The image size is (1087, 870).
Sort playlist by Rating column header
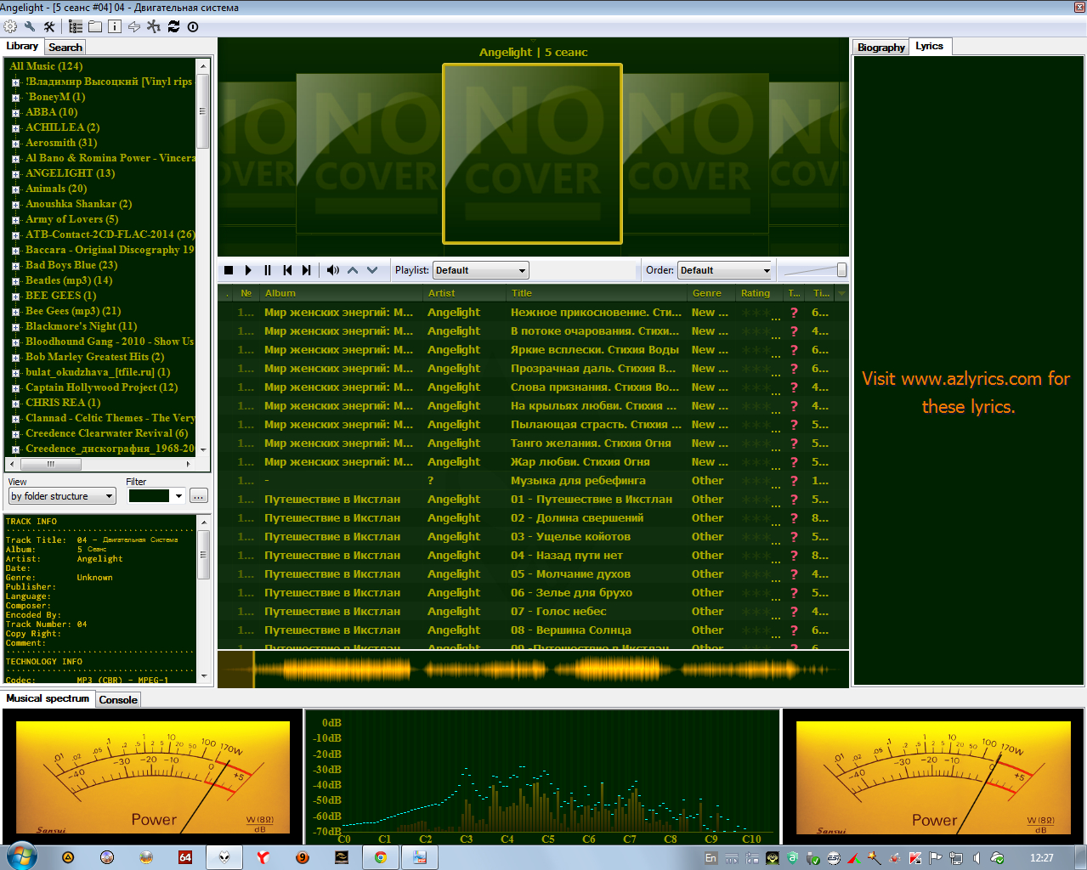(759, 293)
